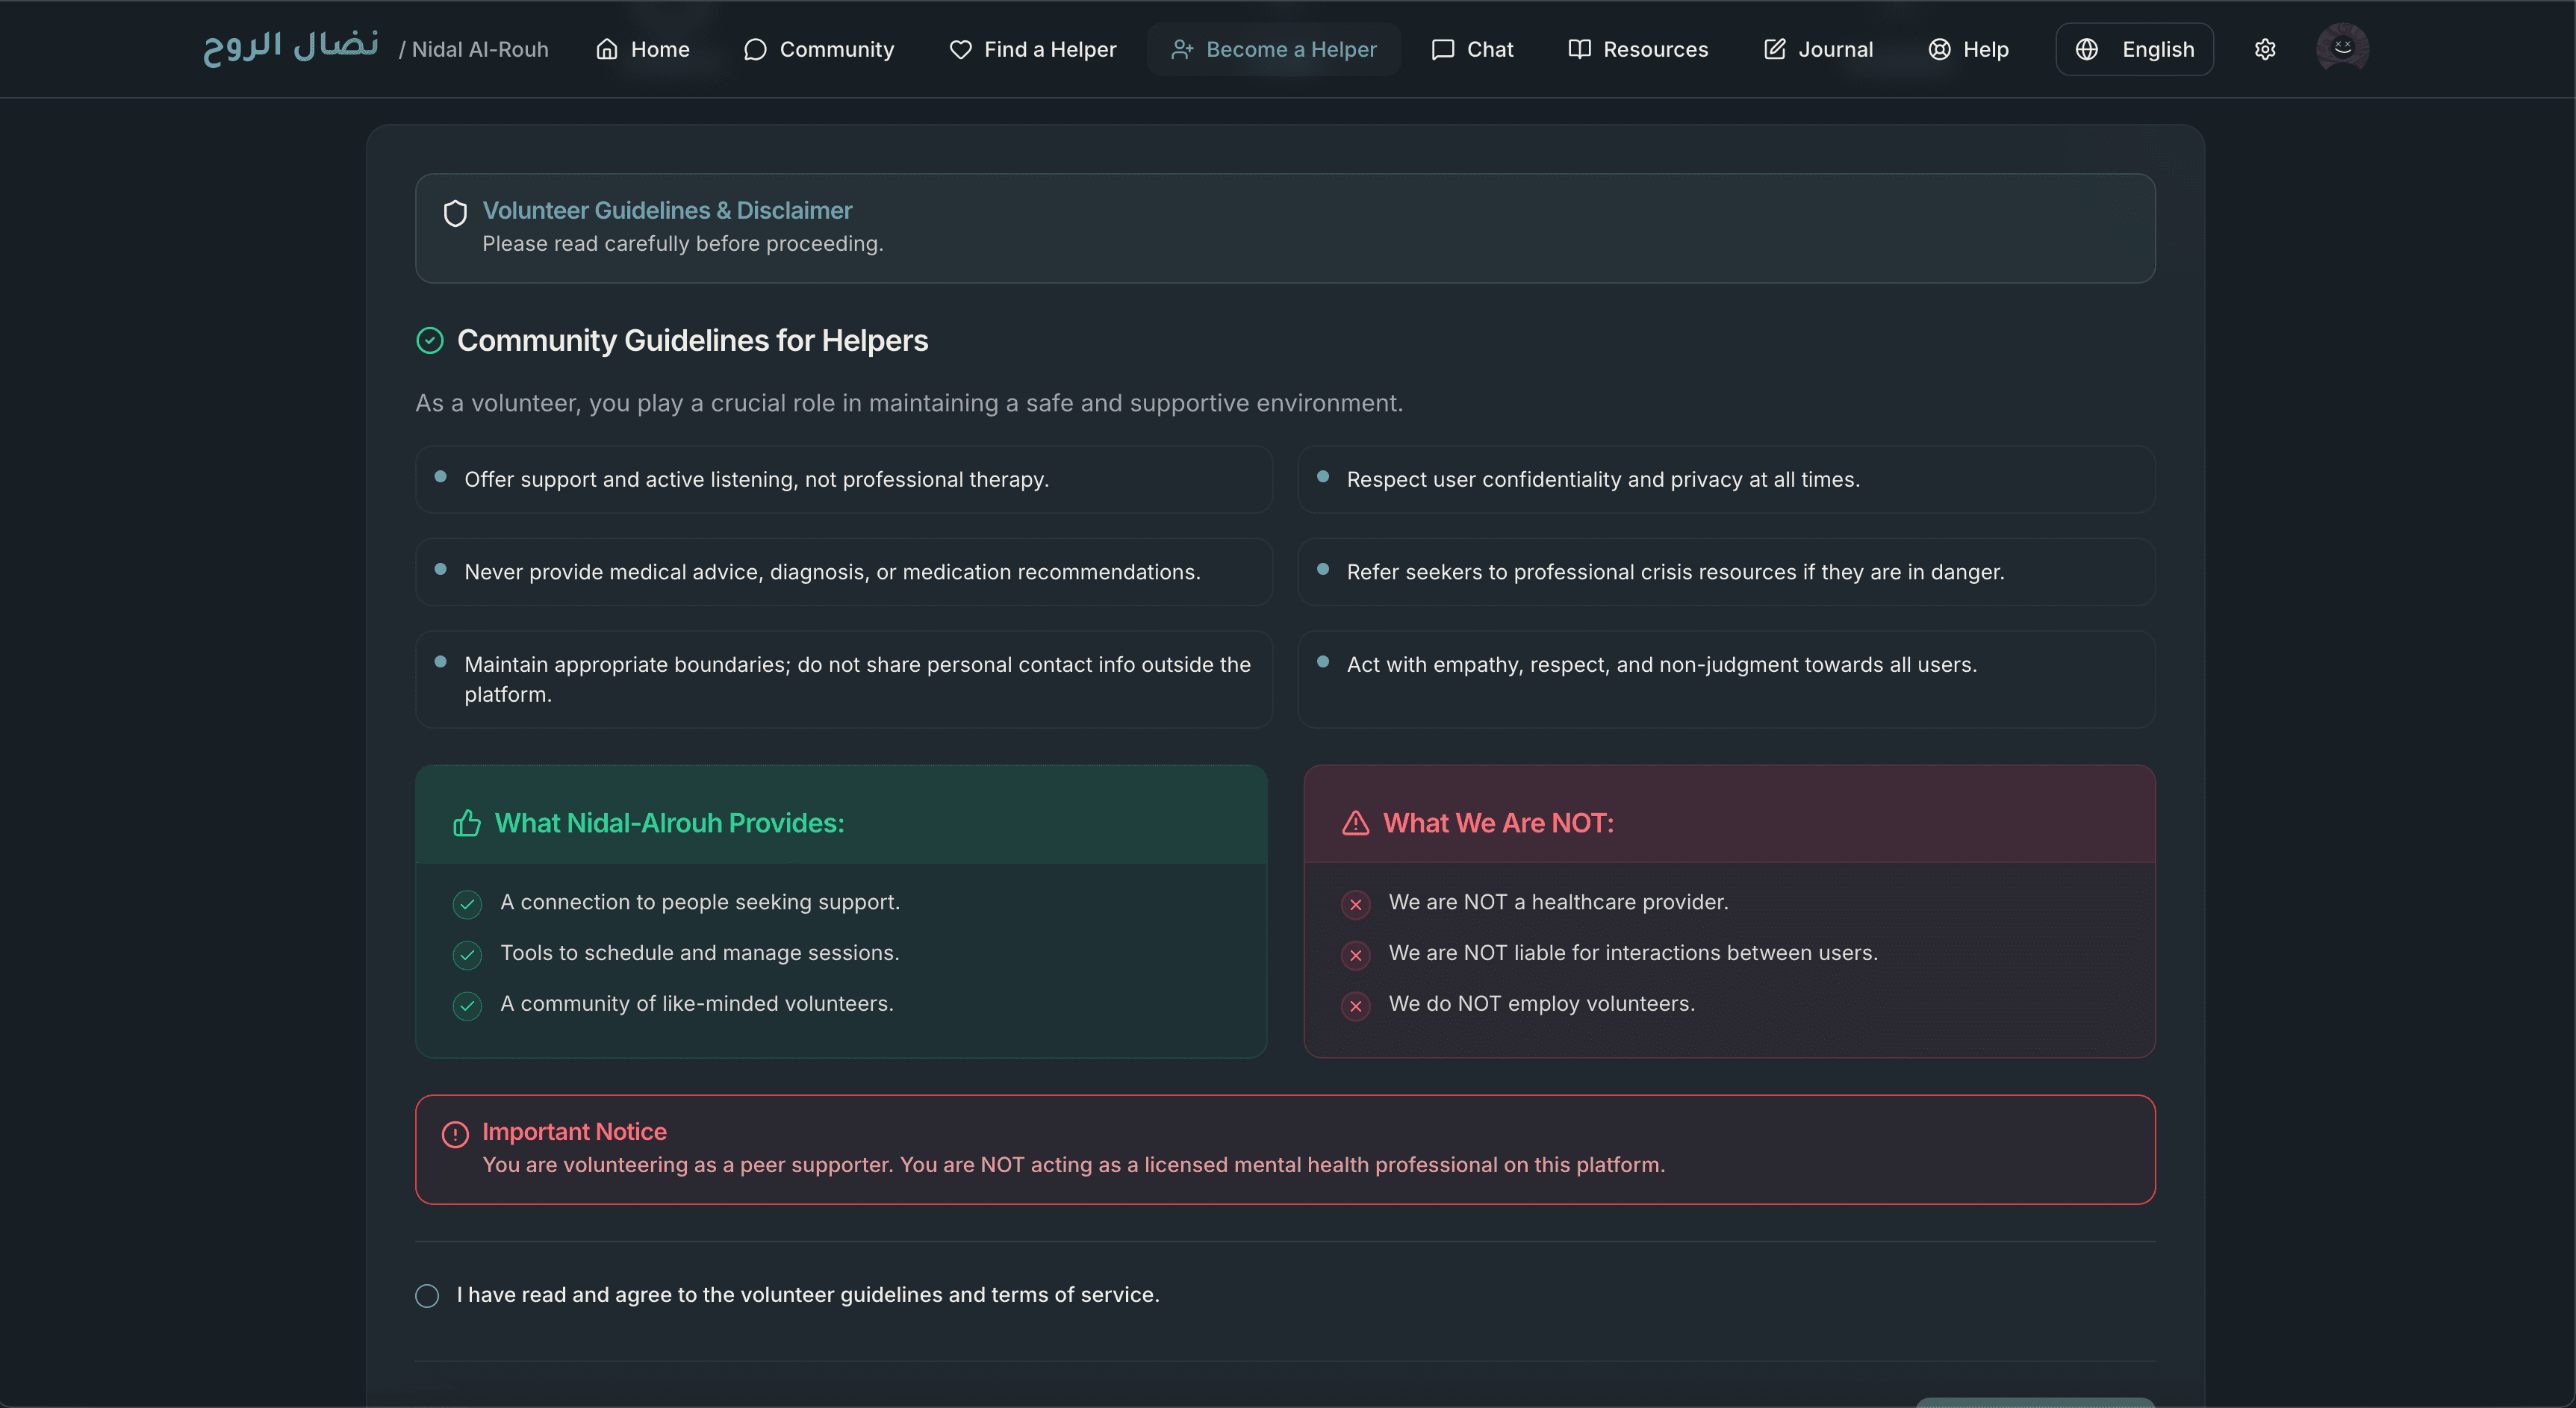Click the Become a Helper person icon
Screen dimensions: 2576x1408
click(x=1182, y=49)
